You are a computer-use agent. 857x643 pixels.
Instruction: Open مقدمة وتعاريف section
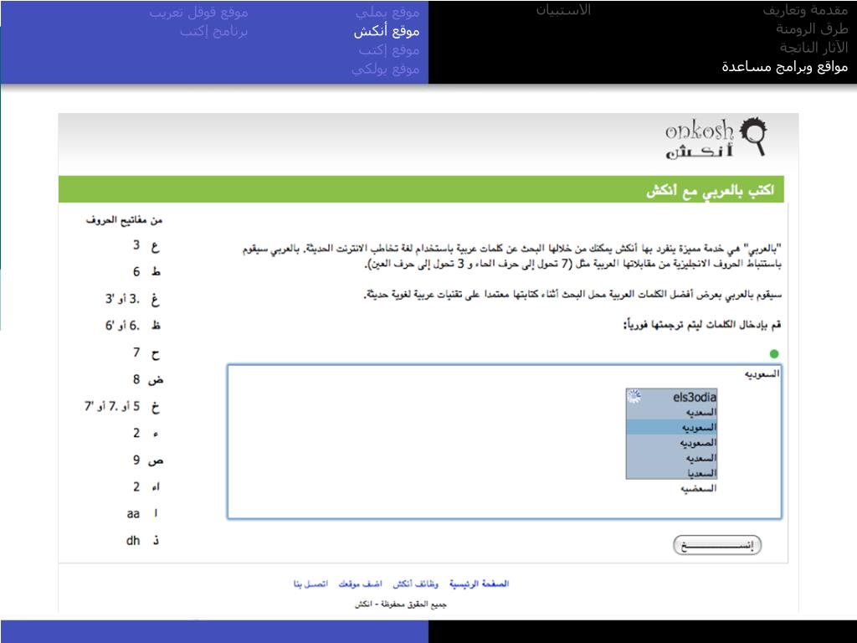point(805,10)
